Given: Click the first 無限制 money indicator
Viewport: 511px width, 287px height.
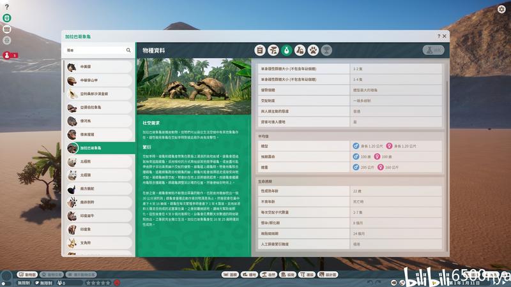Looking at the screenshot, I should [24, 283].
